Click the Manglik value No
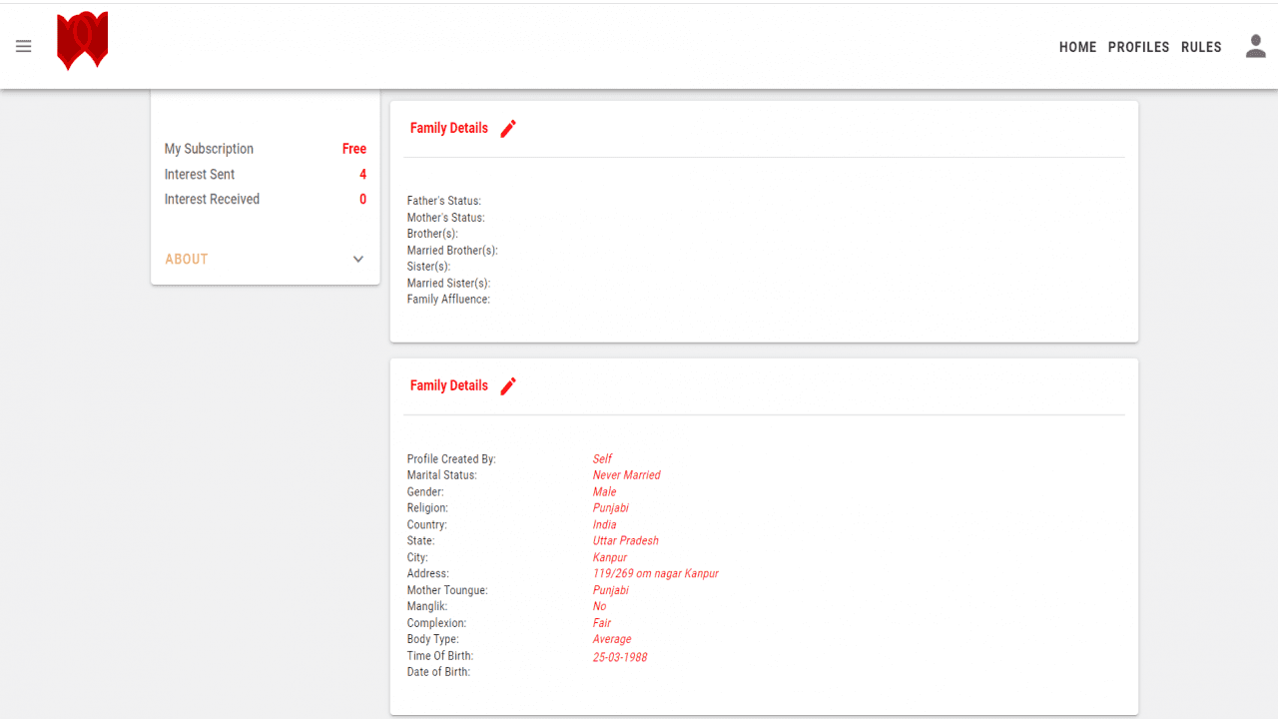 click(x=599, y=606)
